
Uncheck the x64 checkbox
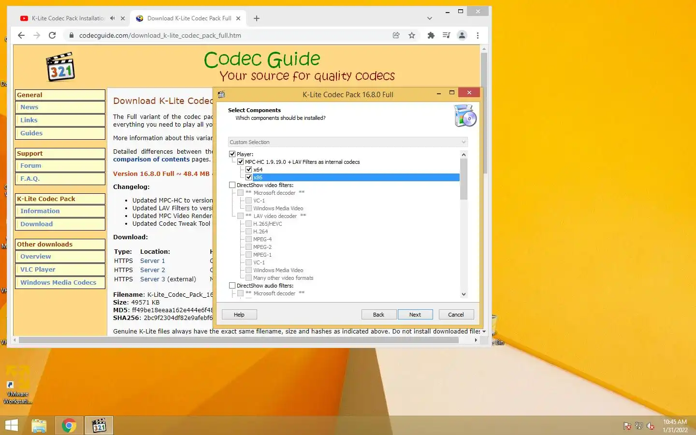[x=249, y=170]
